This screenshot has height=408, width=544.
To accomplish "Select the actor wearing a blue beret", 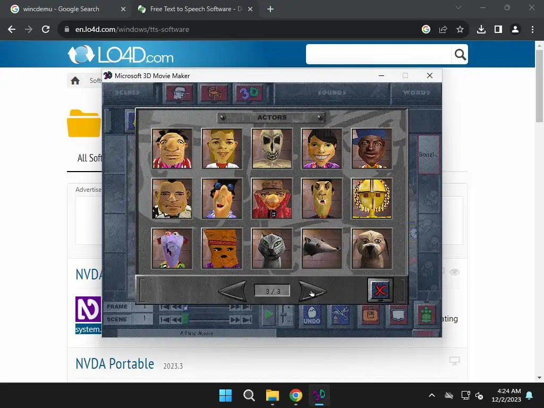I will click(x=371, y=149).
